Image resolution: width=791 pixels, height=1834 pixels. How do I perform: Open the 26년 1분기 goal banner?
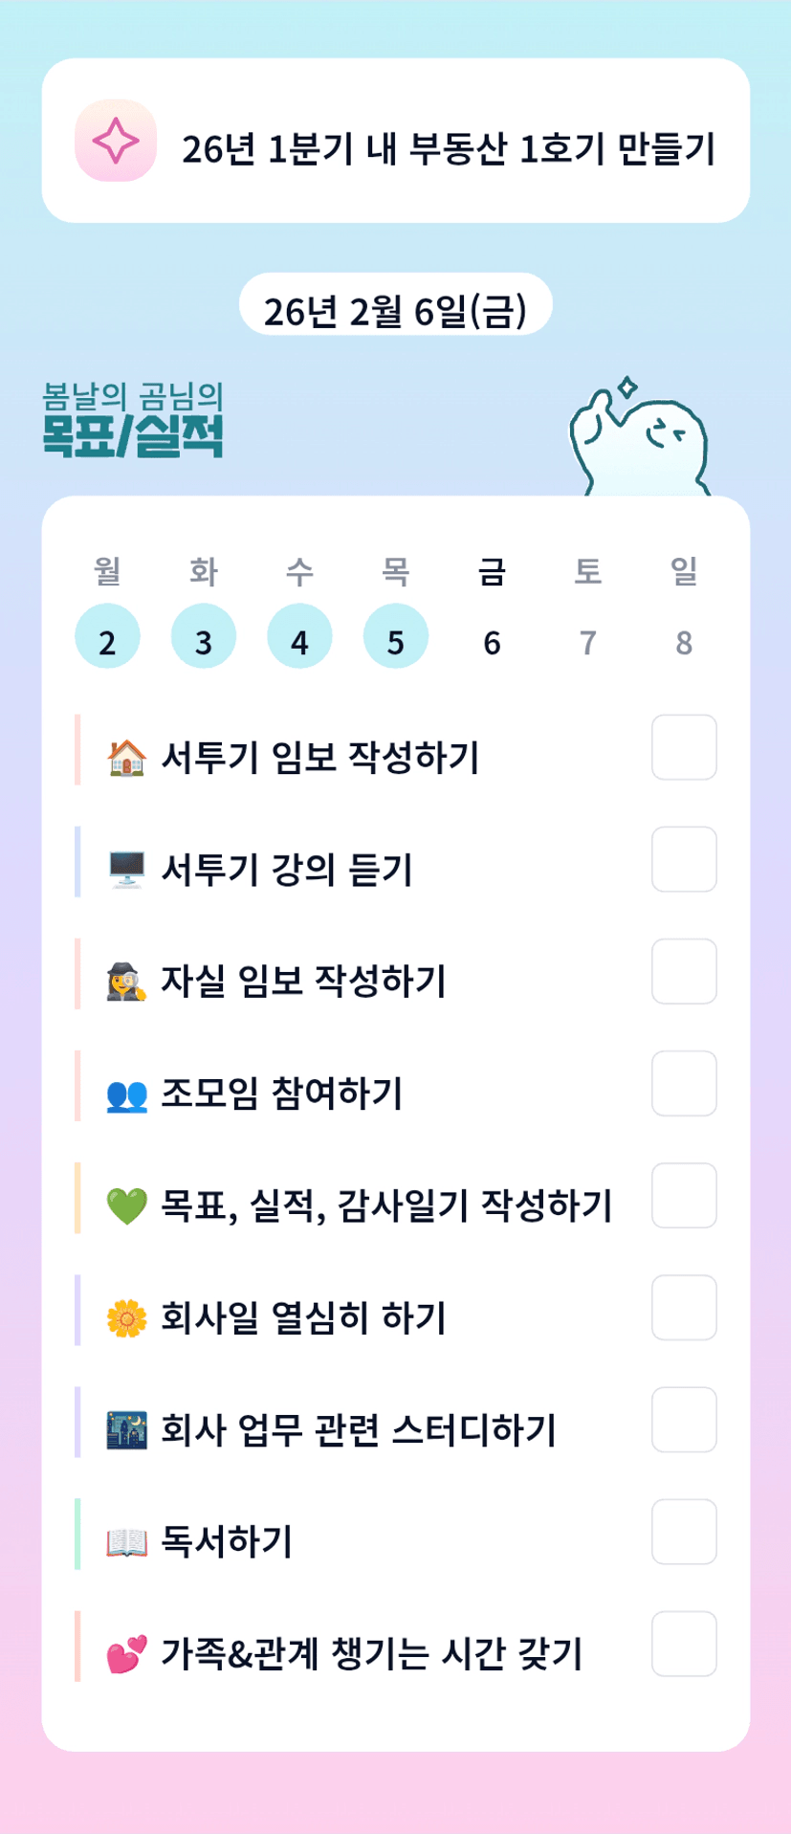click(448, 147)
